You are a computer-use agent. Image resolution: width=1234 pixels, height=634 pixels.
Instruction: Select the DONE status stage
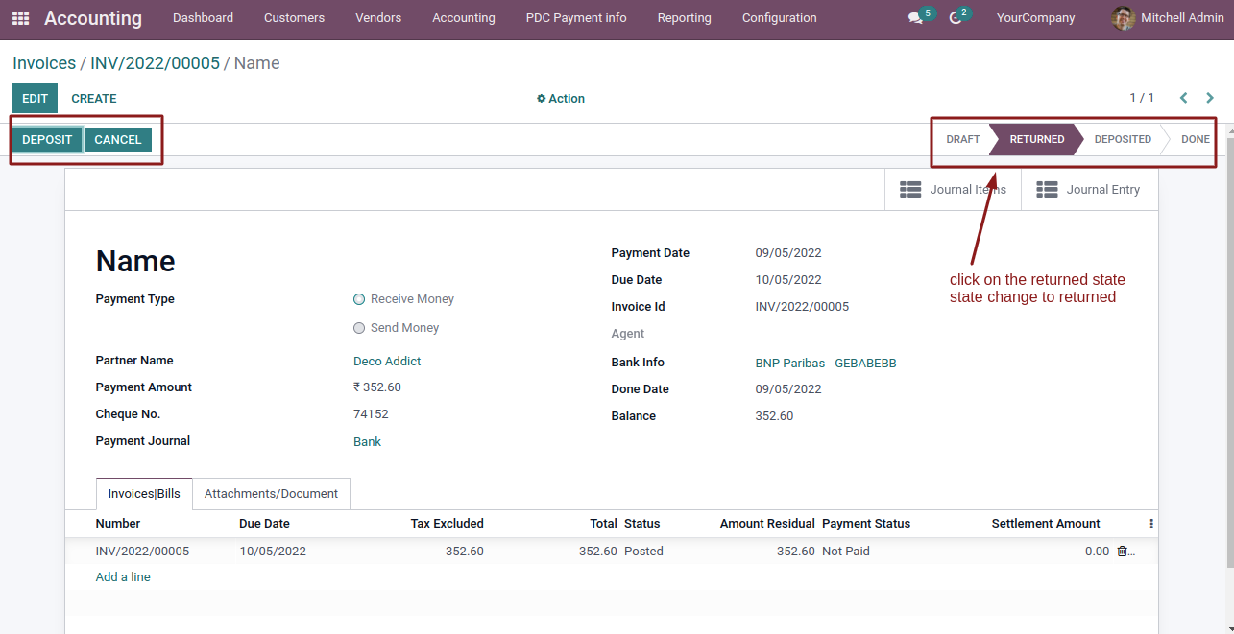click(1195, 139)
